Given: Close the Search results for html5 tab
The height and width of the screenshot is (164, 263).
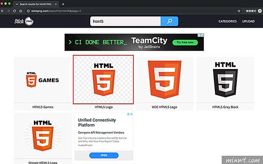Looking at the screenshot, I should 56,4.
